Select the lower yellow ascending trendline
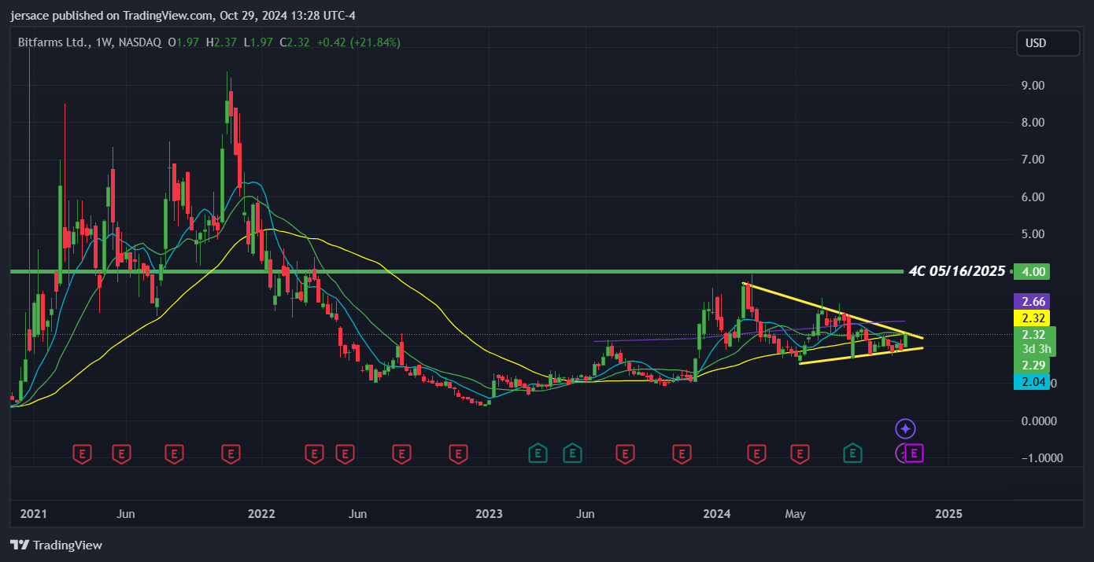This screenshot has height=562, width=1094. click(860, 355)
